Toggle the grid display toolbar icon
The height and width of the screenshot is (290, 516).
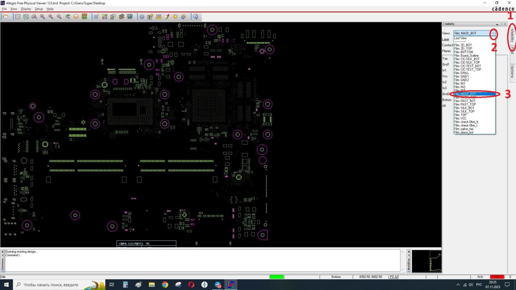coord(96,17)
